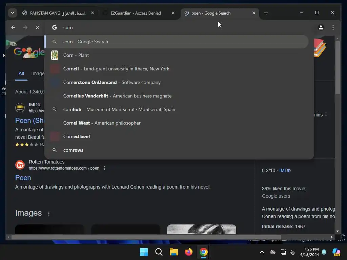Image resolution: width=347 pixels, height=260 pixels.
Task: Click the scroll up arrow
Action: click(338, 39)
